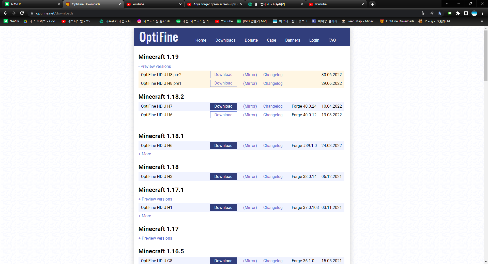
Task: Download OptiFine HD U H7 for 1.18.2
Action: [223, 106]
